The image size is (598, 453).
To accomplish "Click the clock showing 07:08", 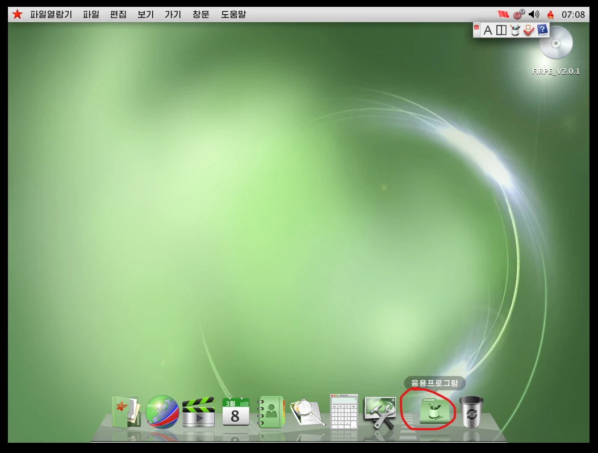I will (573, 14).
